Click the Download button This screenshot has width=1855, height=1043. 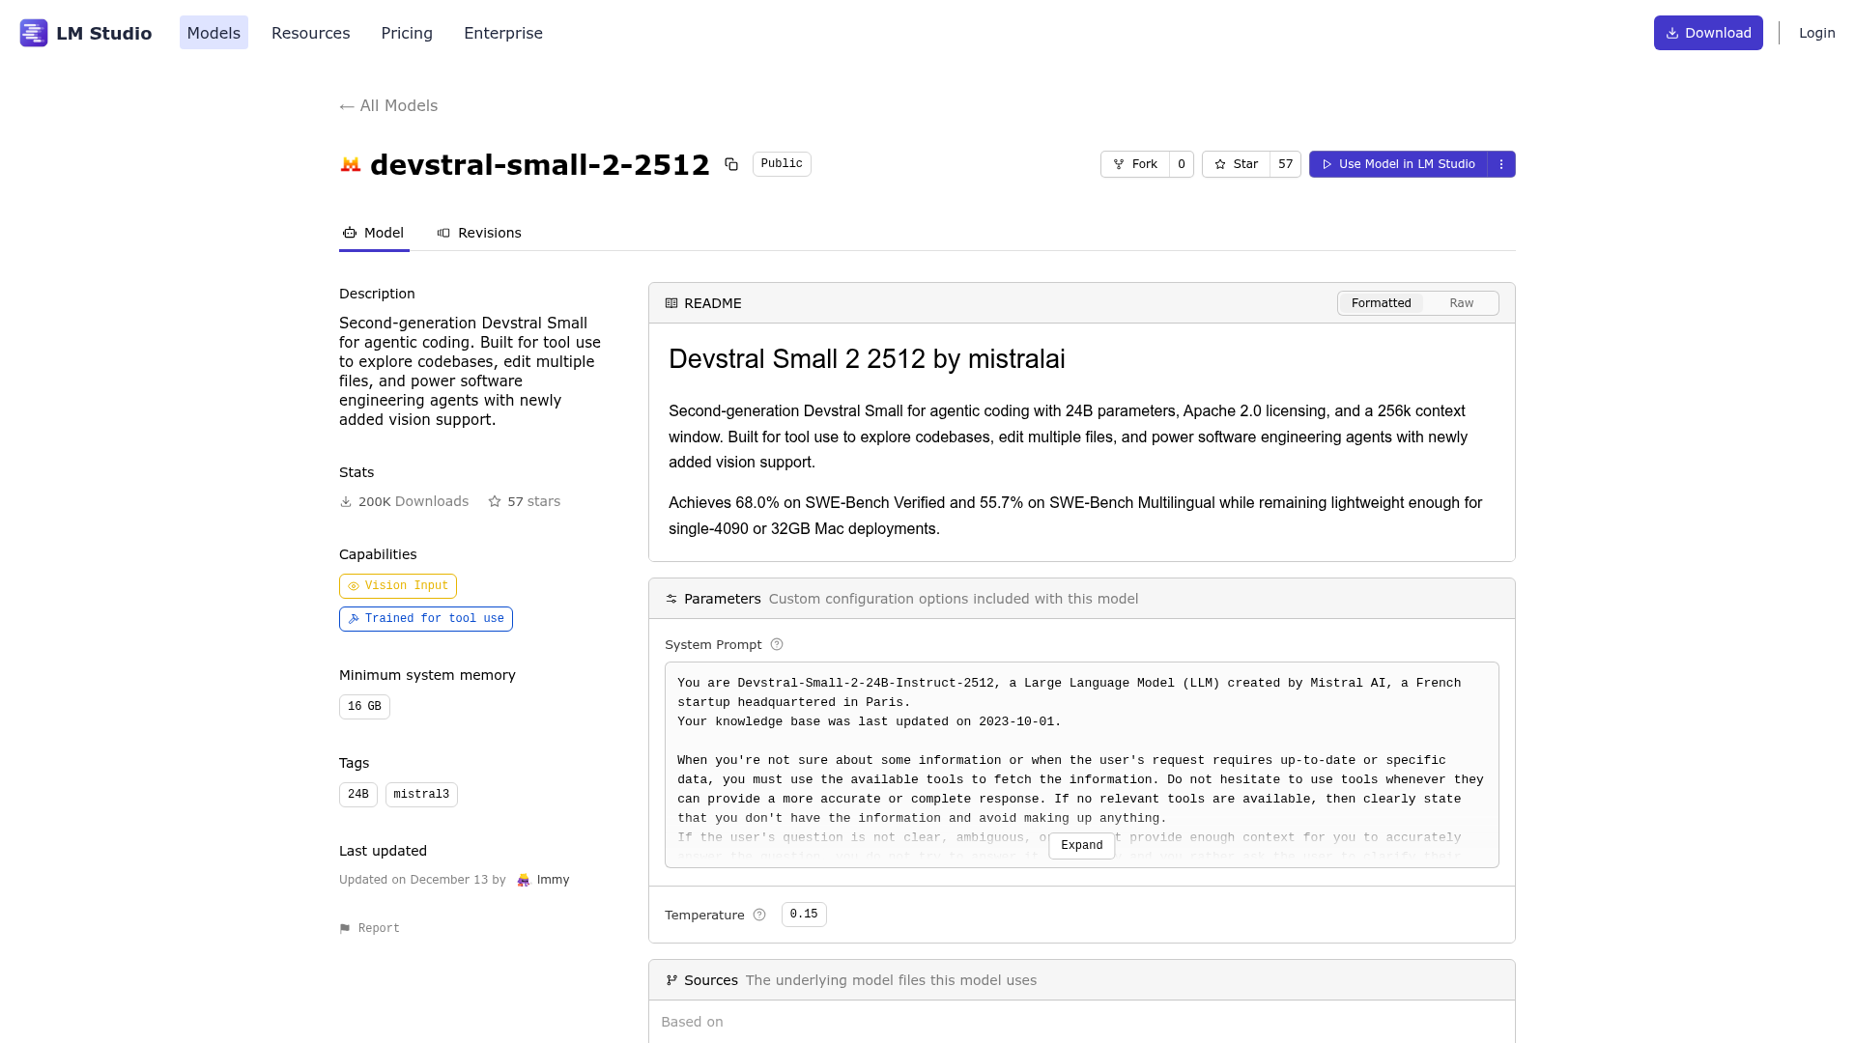pos(1708,33)
